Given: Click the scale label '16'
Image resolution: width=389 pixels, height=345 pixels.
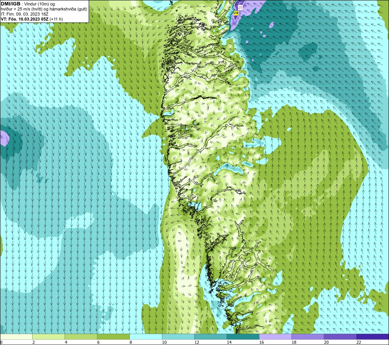Looking at the screenshot, I should pos(261,342).
